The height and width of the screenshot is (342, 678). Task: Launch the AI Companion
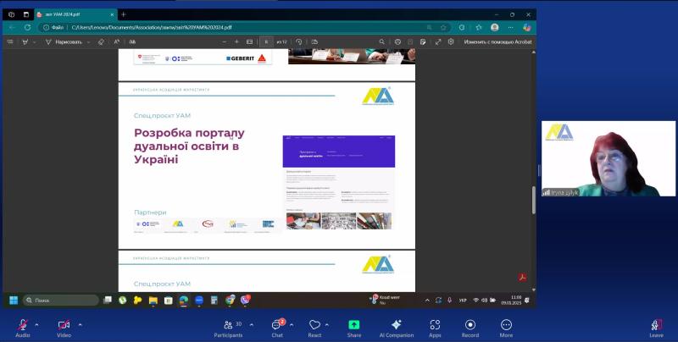tap(396, 326)
